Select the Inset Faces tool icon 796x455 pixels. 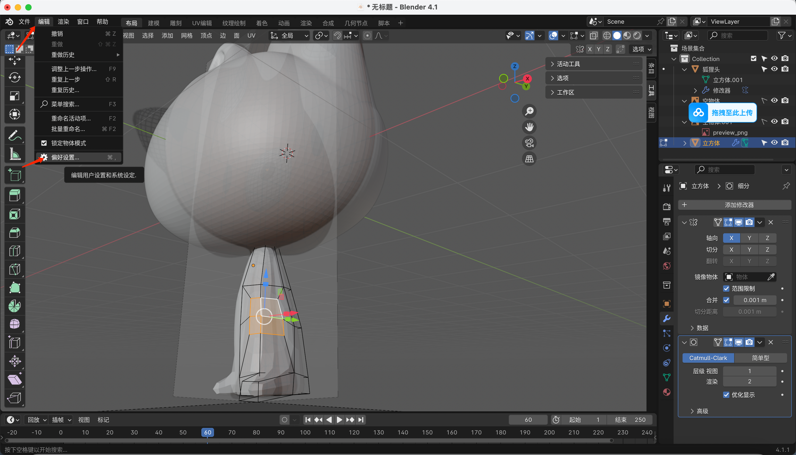[14, 214]
